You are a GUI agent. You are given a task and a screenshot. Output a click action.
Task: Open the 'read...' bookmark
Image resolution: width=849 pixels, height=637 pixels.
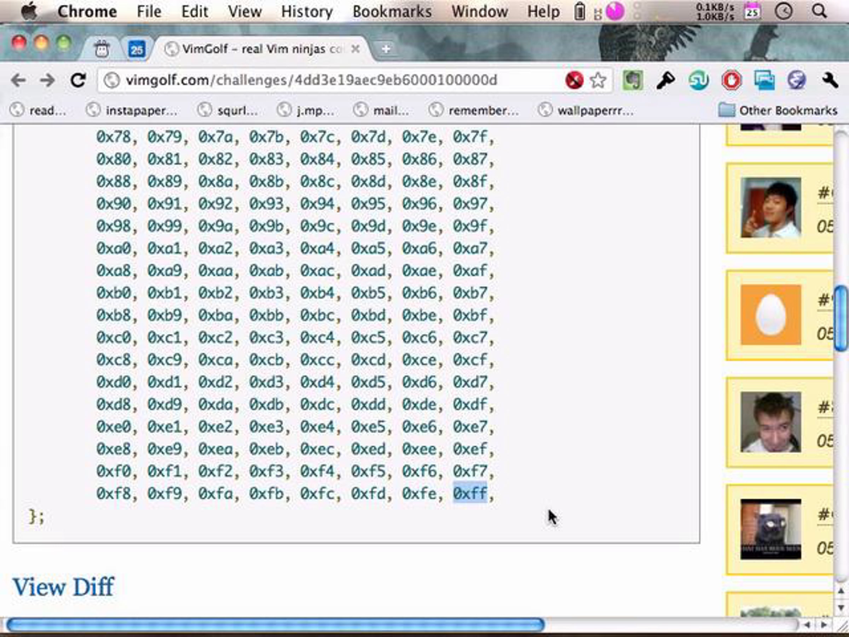37,110
